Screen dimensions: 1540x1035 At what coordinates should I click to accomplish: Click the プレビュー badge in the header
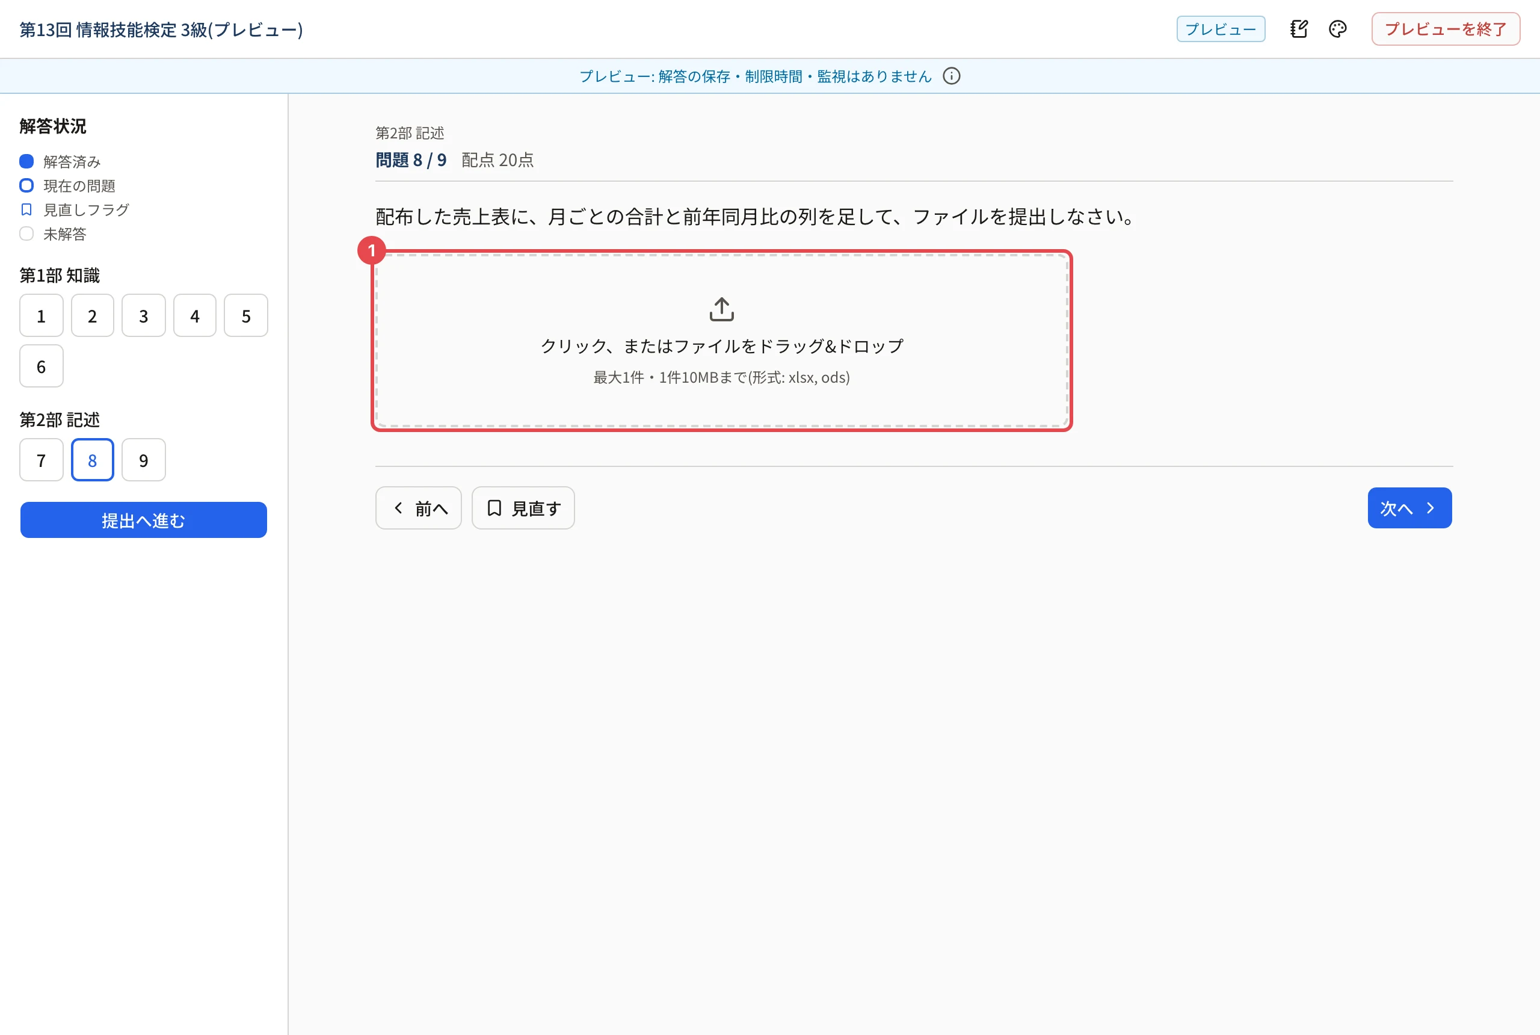coord(1221,29)
